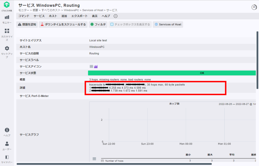Open the サービス menu
This screenshot has width=259, height=166.
(39, 16)
